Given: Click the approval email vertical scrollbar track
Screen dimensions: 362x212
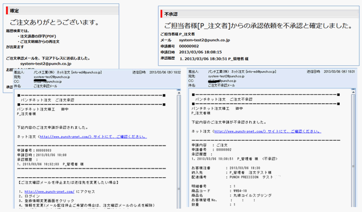Looking at the screenshot, I should [179, 151].
